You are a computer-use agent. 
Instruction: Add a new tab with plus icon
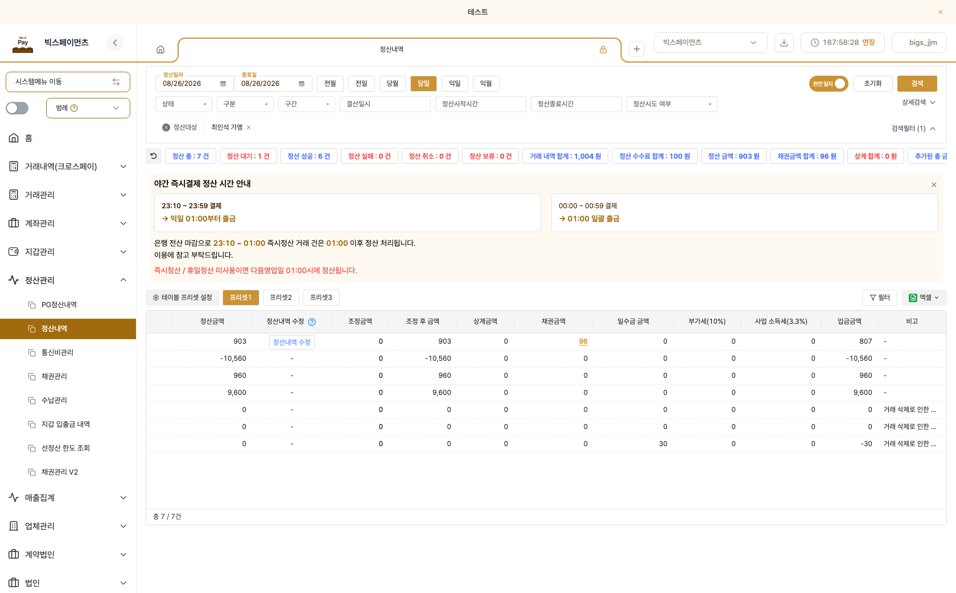click(x=637, y=49)
